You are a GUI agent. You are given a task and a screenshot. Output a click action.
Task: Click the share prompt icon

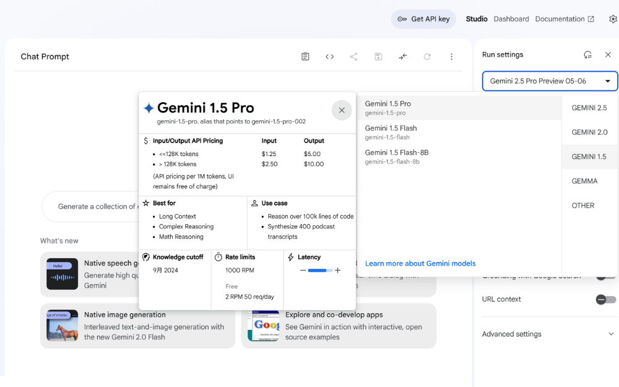[x=353, y=56]
